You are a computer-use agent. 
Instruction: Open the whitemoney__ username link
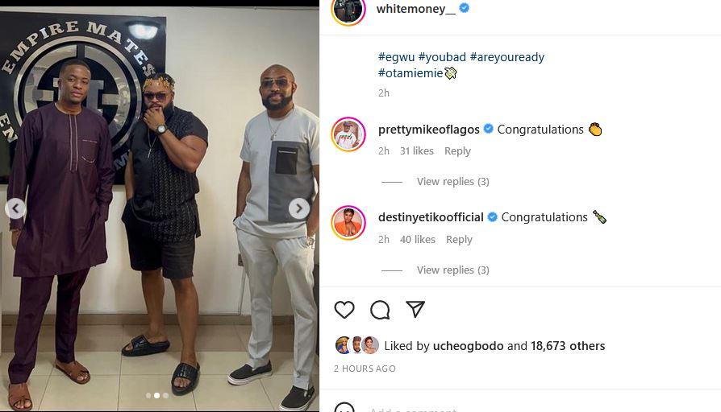pos(415,9)
